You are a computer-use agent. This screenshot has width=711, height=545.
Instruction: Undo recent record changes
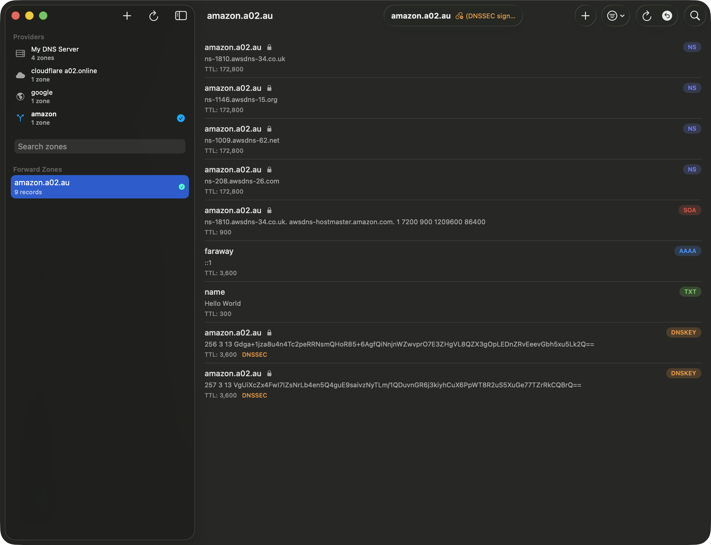point(667,16)
